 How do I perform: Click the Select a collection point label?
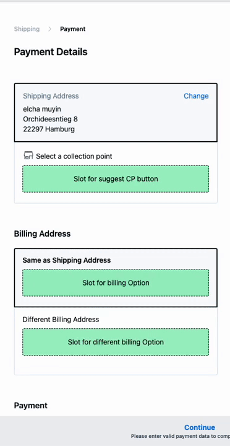tap(74, 156)
